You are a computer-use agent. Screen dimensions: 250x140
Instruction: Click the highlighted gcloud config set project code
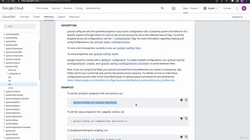point(95,103)
